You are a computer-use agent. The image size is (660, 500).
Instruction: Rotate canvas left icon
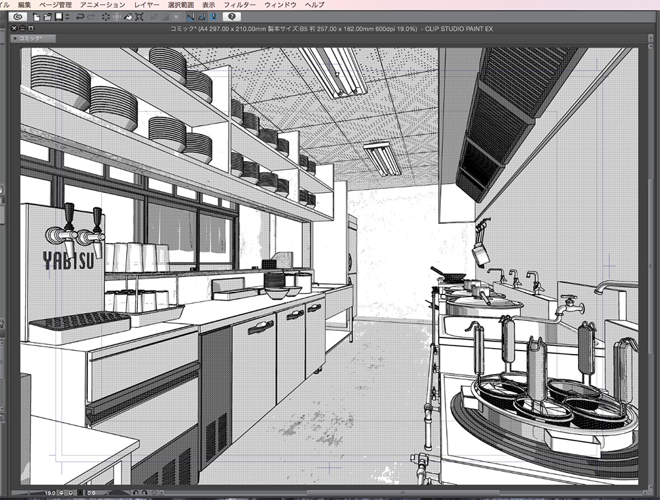tap(135, 493)
